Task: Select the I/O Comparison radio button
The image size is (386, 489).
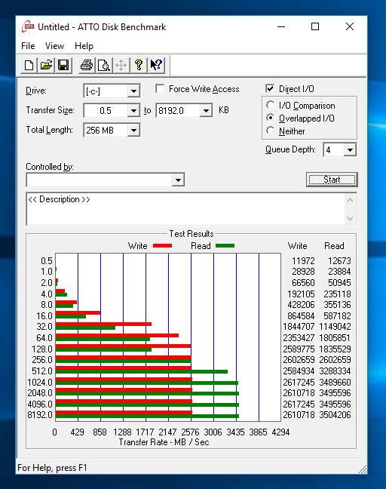Action: pos(271,105)
